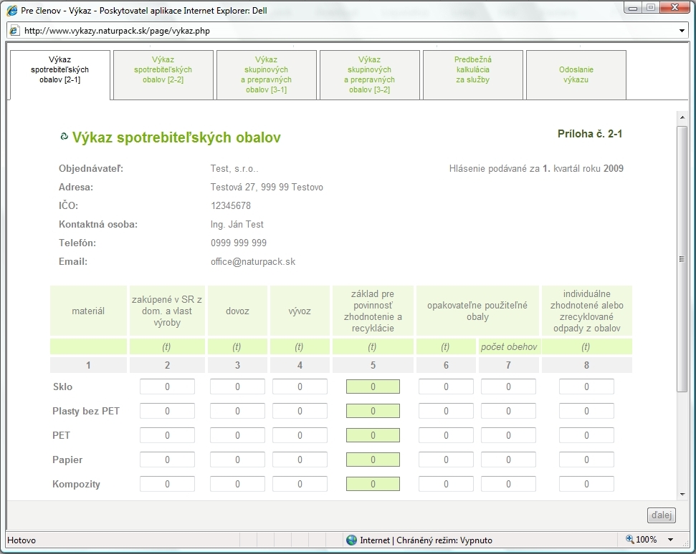Click the green swirl icon beside report heading
696x554 pixels.
(64, 137)
